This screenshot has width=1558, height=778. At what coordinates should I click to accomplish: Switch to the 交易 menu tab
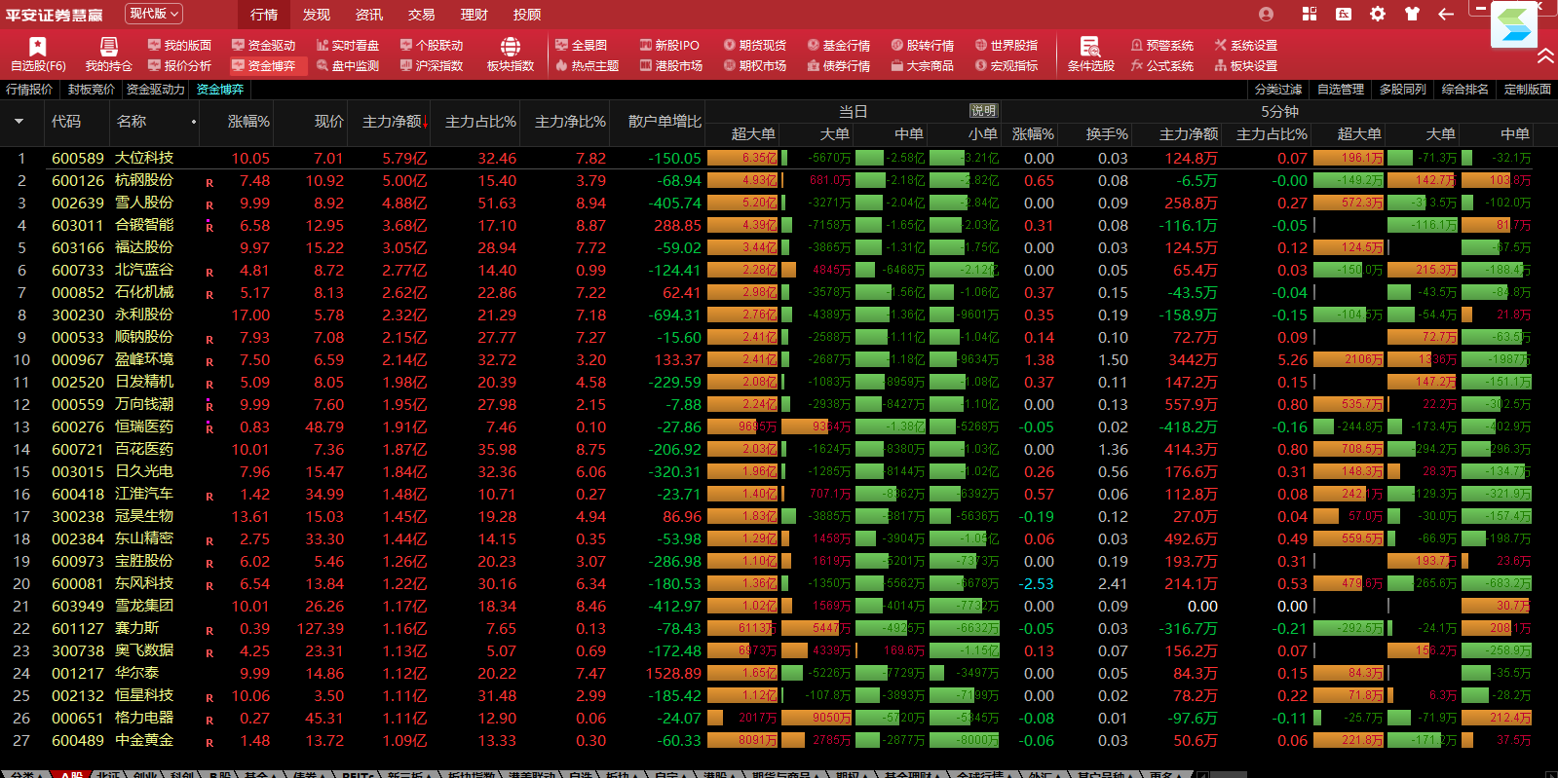pos(421,15)
